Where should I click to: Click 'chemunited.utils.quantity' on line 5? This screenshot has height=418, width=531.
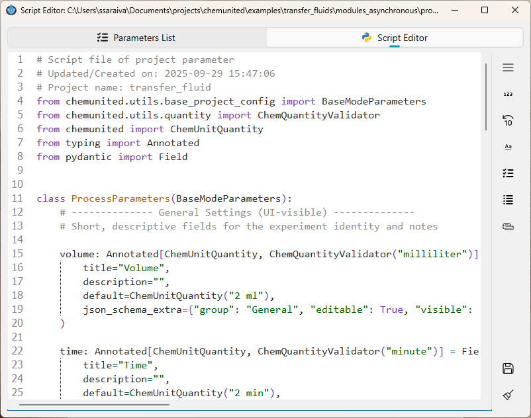tap(138, 115)
